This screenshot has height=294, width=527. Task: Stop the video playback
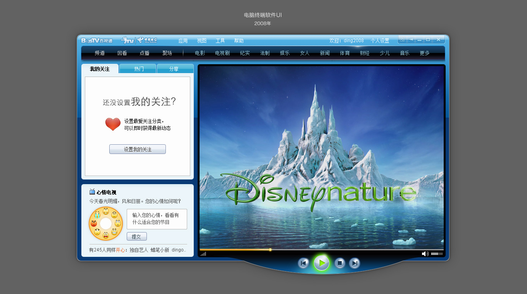[x=340, y=263]
